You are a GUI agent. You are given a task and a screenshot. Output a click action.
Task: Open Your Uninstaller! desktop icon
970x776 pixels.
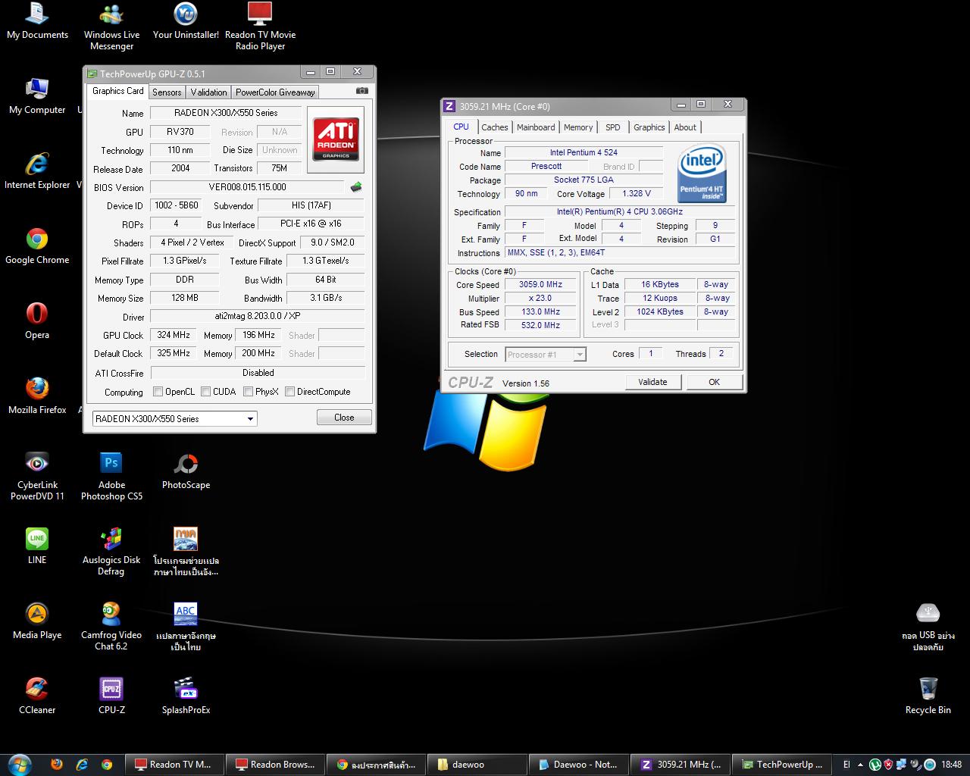click(x=186, y=21)
